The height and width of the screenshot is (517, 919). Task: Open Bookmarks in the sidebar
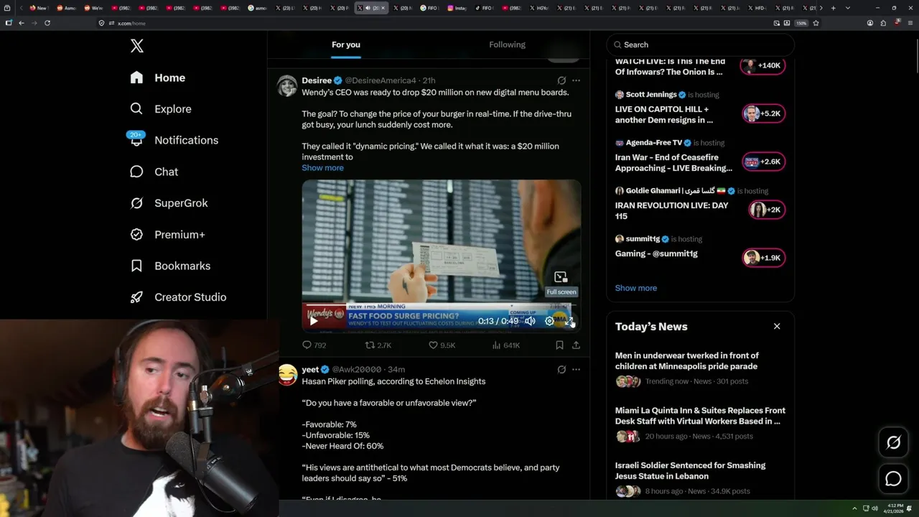(x=170, y=266)
